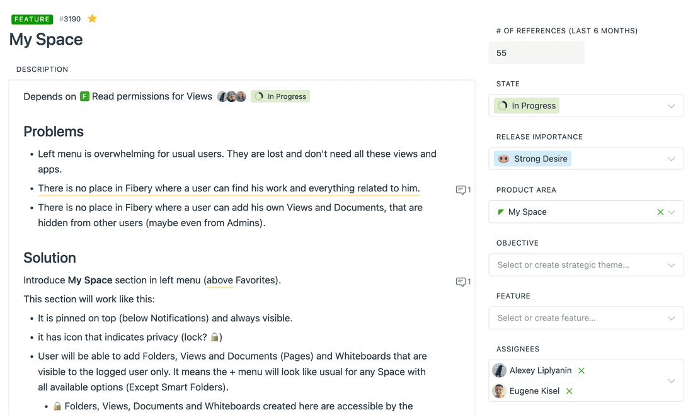Screen dimensions: 693x415
Task: Remove Eugene Kisel from assignees
Action: point(570,391)
